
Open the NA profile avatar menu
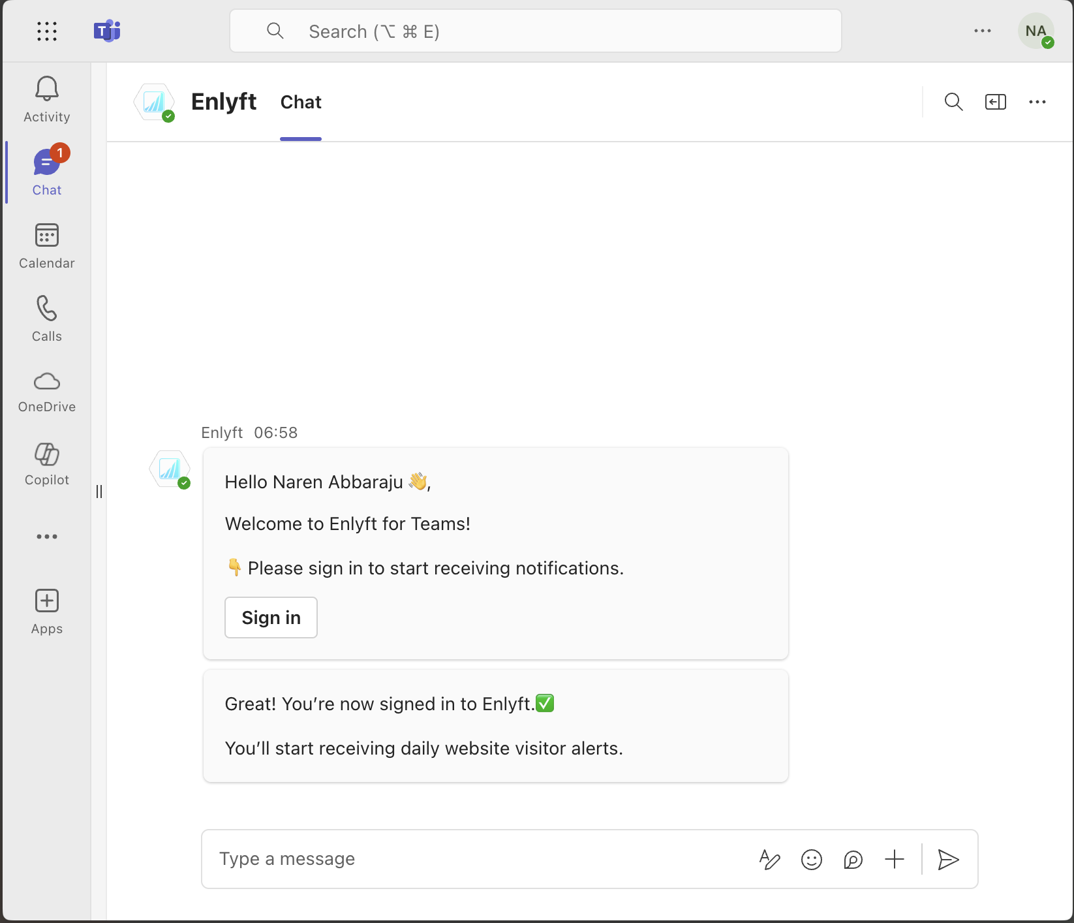(x=1036, y=31)
